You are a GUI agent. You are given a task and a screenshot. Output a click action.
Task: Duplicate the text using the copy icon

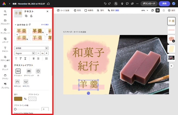[x=26, y=16]
